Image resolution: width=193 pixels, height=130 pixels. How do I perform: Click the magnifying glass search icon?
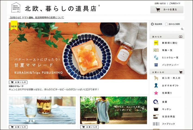point(182,29)
